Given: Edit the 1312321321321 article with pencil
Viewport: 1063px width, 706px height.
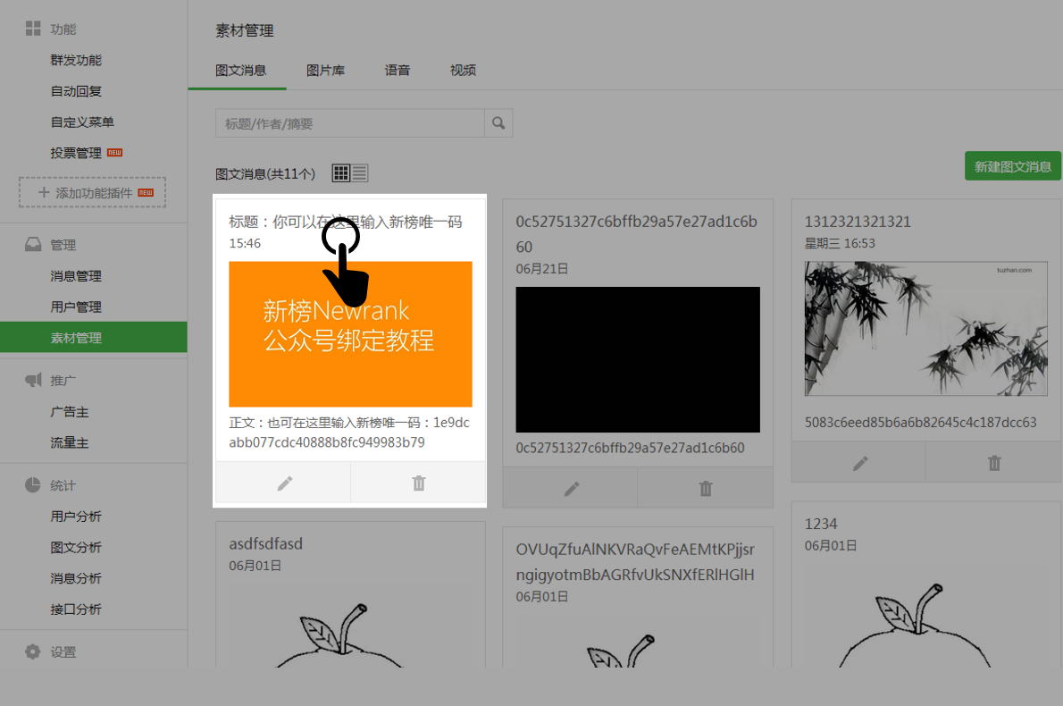Looking at the screenshot, I should coord(860,463).
